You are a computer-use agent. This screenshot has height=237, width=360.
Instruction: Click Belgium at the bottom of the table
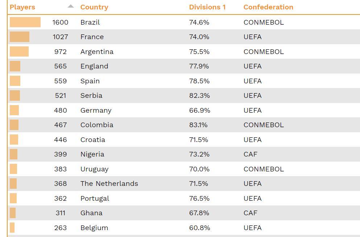pyautogui.click(x=94, y=228)
